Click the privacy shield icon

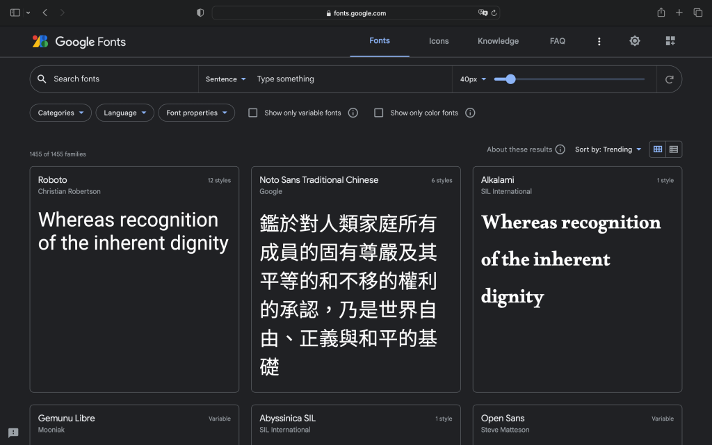click(x=200, y=13)
